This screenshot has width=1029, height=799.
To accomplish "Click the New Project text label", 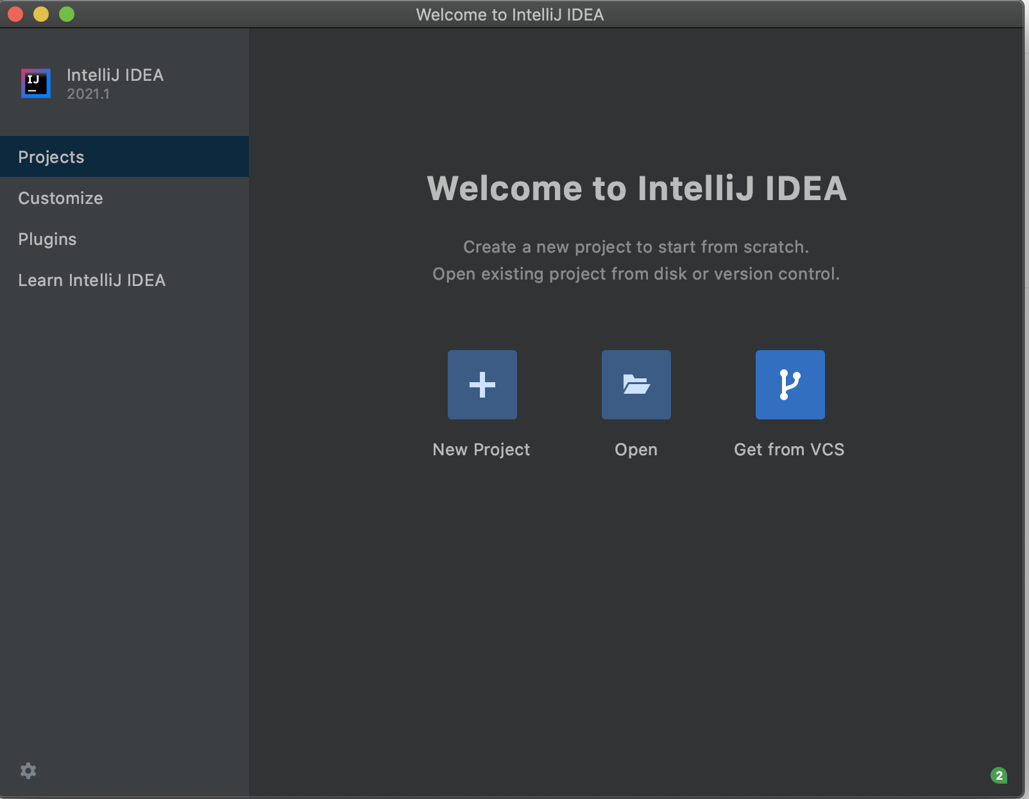I will 481,450.
